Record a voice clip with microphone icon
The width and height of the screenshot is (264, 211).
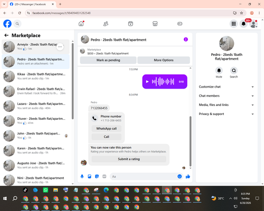tap(82, 176)
